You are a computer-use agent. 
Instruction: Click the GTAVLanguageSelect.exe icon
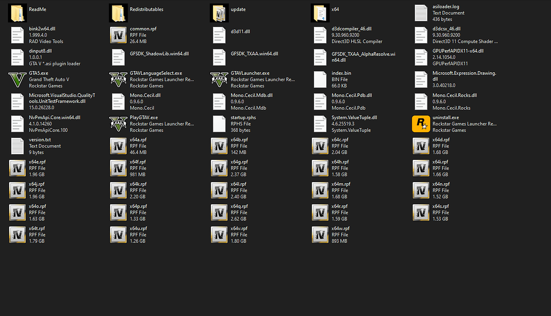point(118,80)
